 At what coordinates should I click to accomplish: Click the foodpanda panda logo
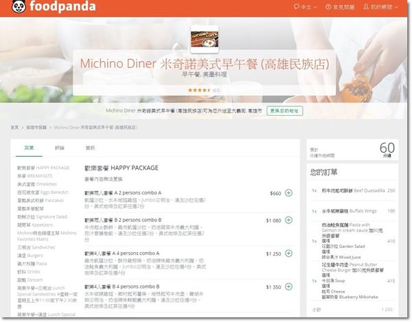14,10
